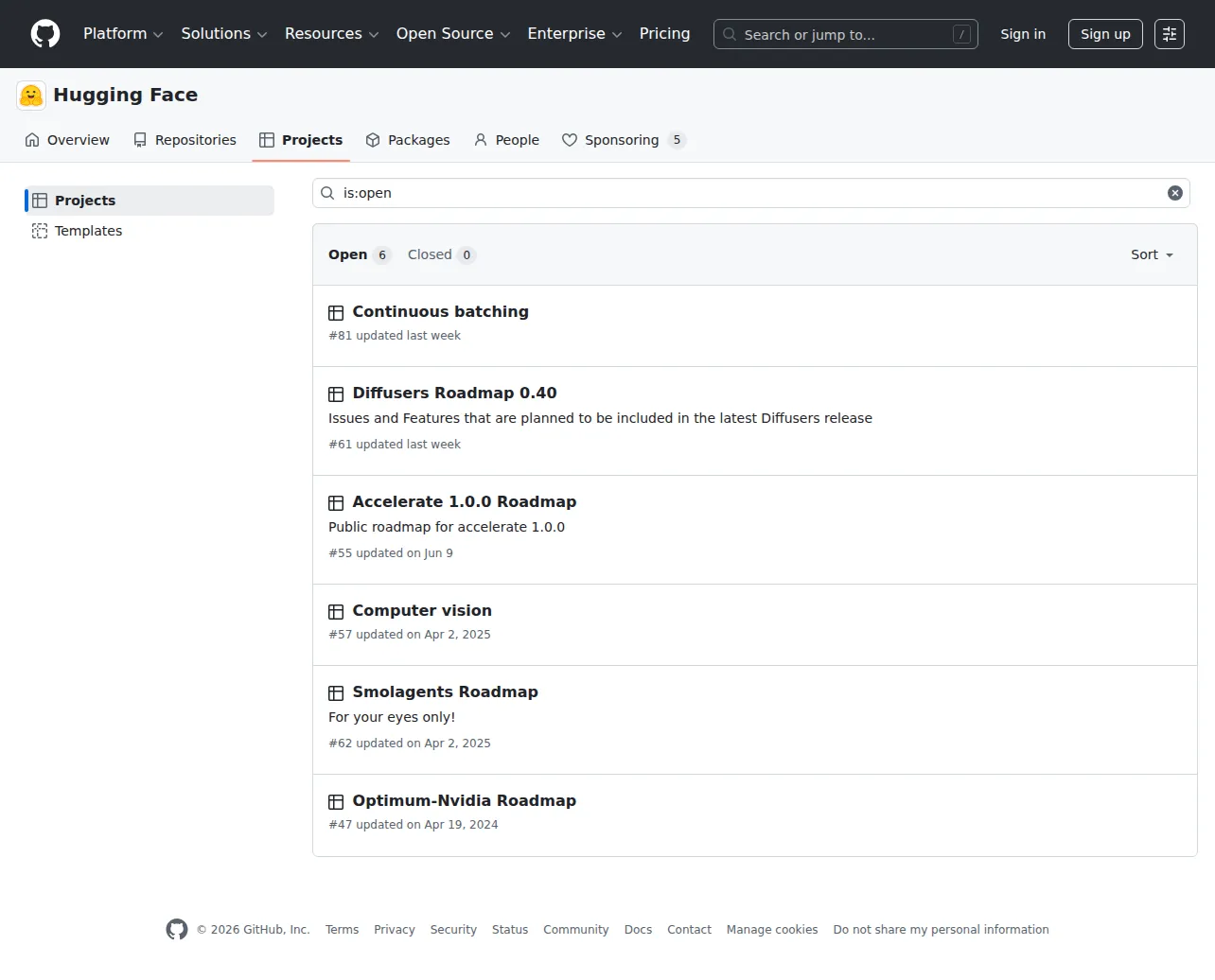Expand the Solutions menu

224,34
